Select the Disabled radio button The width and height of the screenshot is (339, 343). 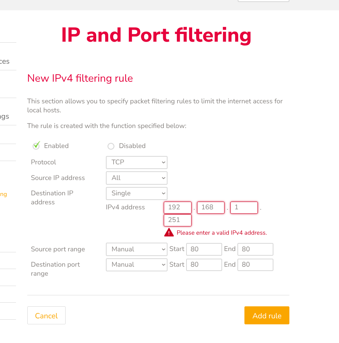pyautogui.click(x=111, y=146)
